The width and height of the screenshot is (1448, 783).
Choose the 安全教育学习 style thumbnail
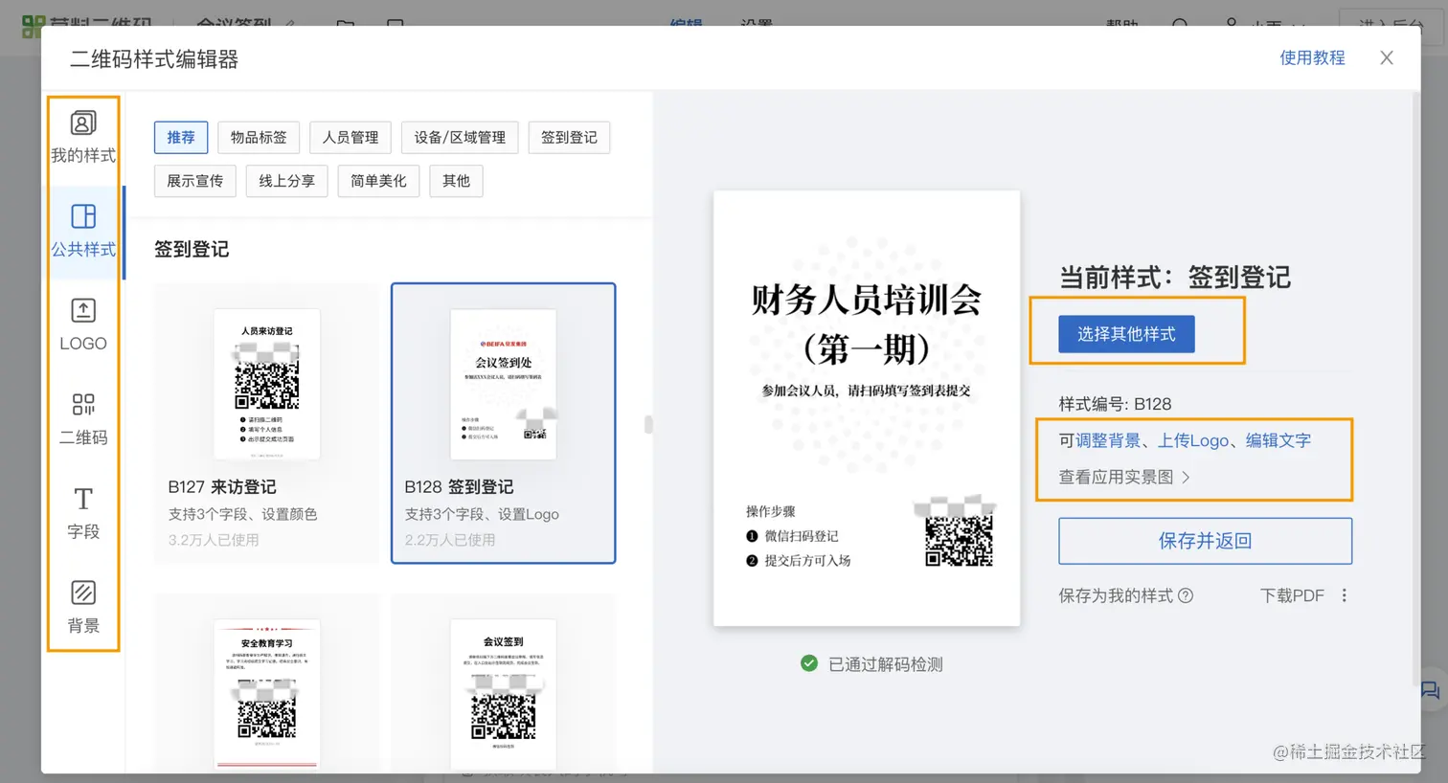click(x=267, y=694)
